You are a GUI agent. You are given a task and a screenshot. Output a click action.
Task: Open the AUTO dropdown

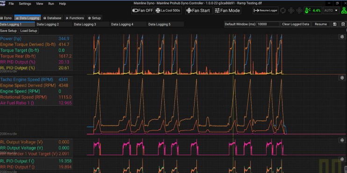point(331,10)
